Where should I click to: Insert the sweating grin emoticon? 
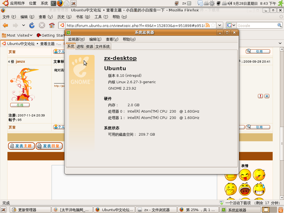point(259,189)
